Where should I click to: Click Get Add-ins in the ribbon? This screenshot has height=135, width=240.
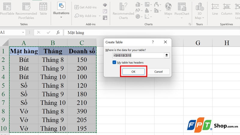(x=85, y=7)
